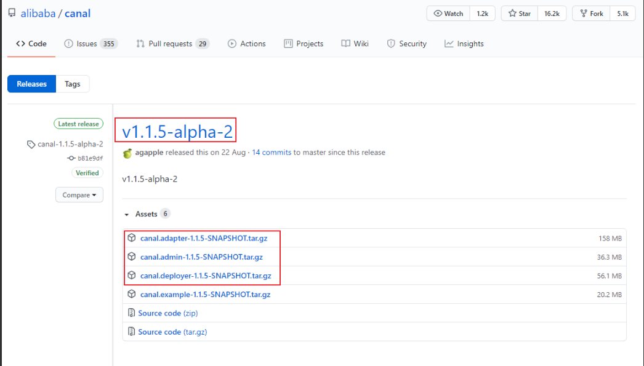
Task: Click the 158 MB file size
Action: [610, 239]
